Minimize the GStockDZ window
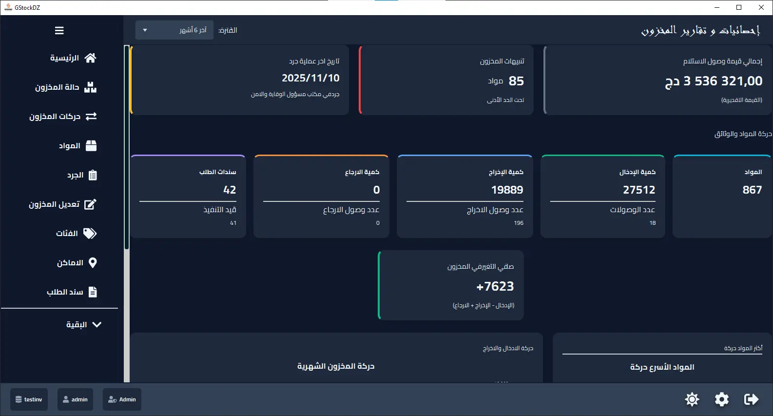This screenshot has width=773, height=416. pyautogui.click(x=717, y=7)
